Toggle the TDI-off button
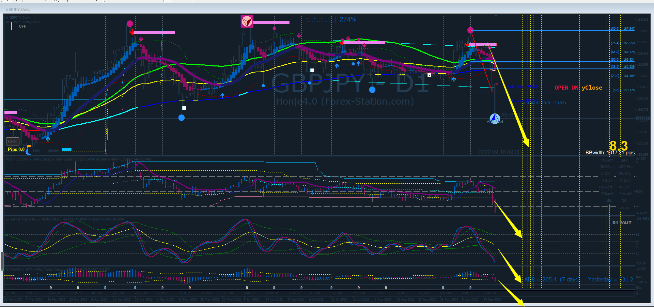 (607, 194)
